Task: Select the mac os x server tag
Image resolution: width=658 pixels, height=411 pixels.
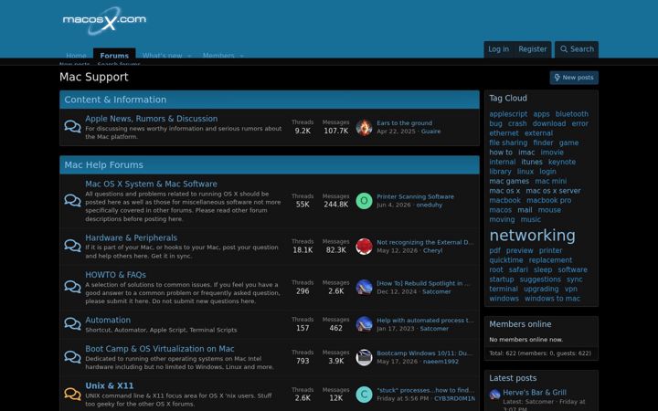Action: [553, 191]
